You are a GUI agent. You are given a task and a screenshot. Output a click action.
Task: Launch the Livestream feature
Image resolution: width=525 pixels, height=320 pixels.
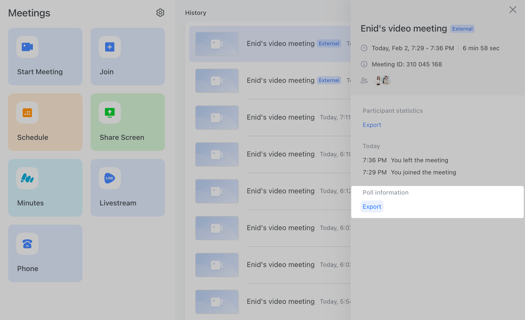click(x=127, y=188)
